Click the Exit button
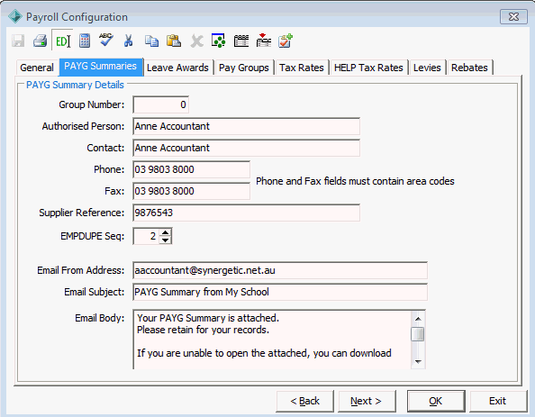Image resolution: width=535 pixels, height=417 pixels. point(498,401)
